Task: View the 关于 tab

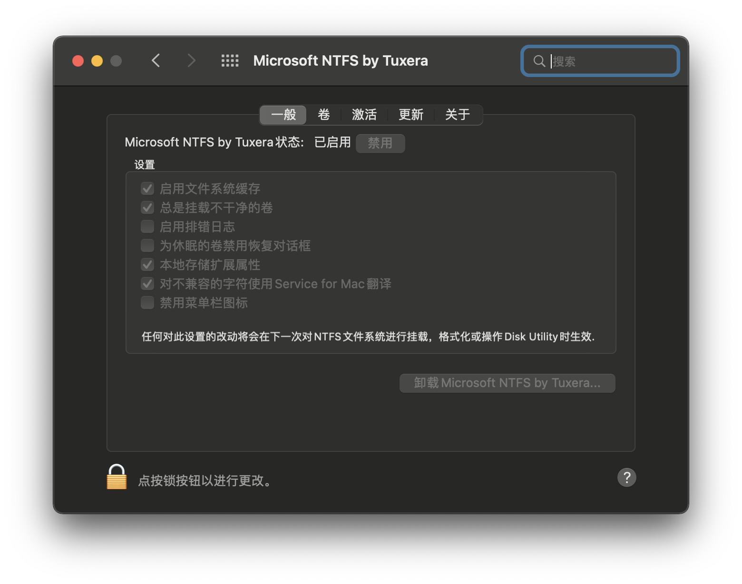Action: [457, 115]
